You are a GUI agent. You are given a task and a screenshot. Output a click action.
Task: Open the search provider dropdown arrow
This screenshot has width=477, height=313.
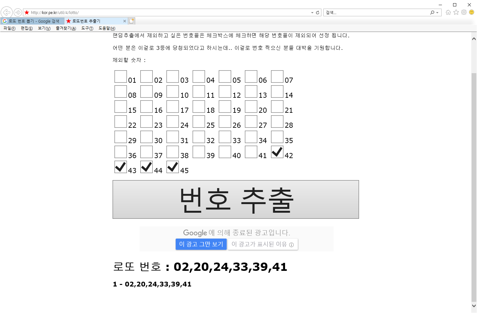[x=437, y=13]
